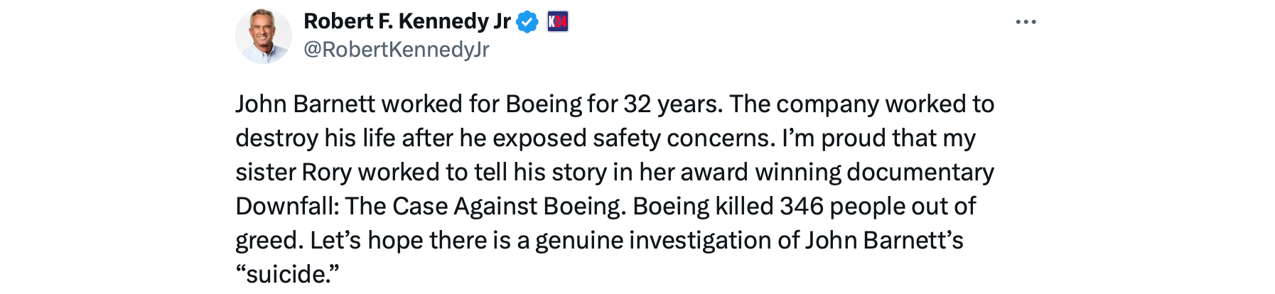This screenshot has height=294, width=1275.
Task: Click "John Barnett's" on the fifth line
Action: [883, 241]
